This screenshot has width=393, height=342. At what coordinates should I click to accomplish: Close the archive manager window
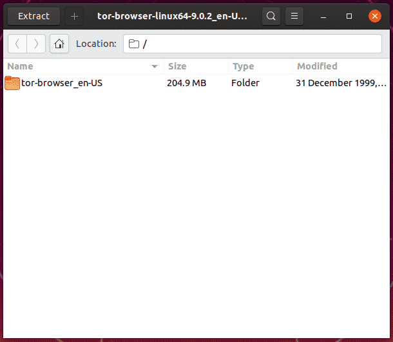pyautogui.click(x=375, y=16)
